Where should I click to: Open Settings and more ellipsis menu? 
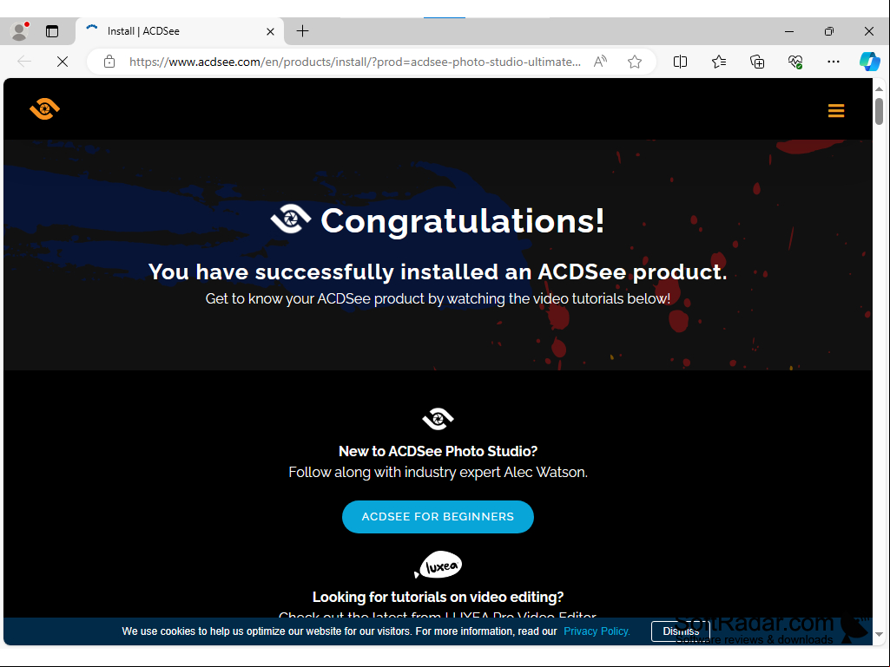click(x=834, y=62)
